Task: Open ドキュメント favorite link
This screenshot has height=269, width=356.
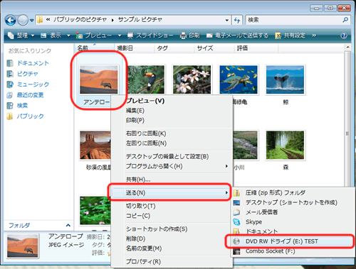Action: pyautogui.click(x=28, y=63)
